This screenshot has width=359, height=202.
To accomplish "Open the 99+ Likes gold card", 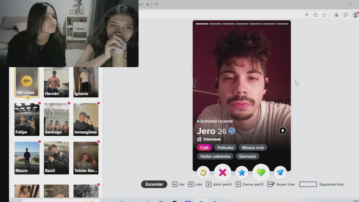I will point(27,82).
